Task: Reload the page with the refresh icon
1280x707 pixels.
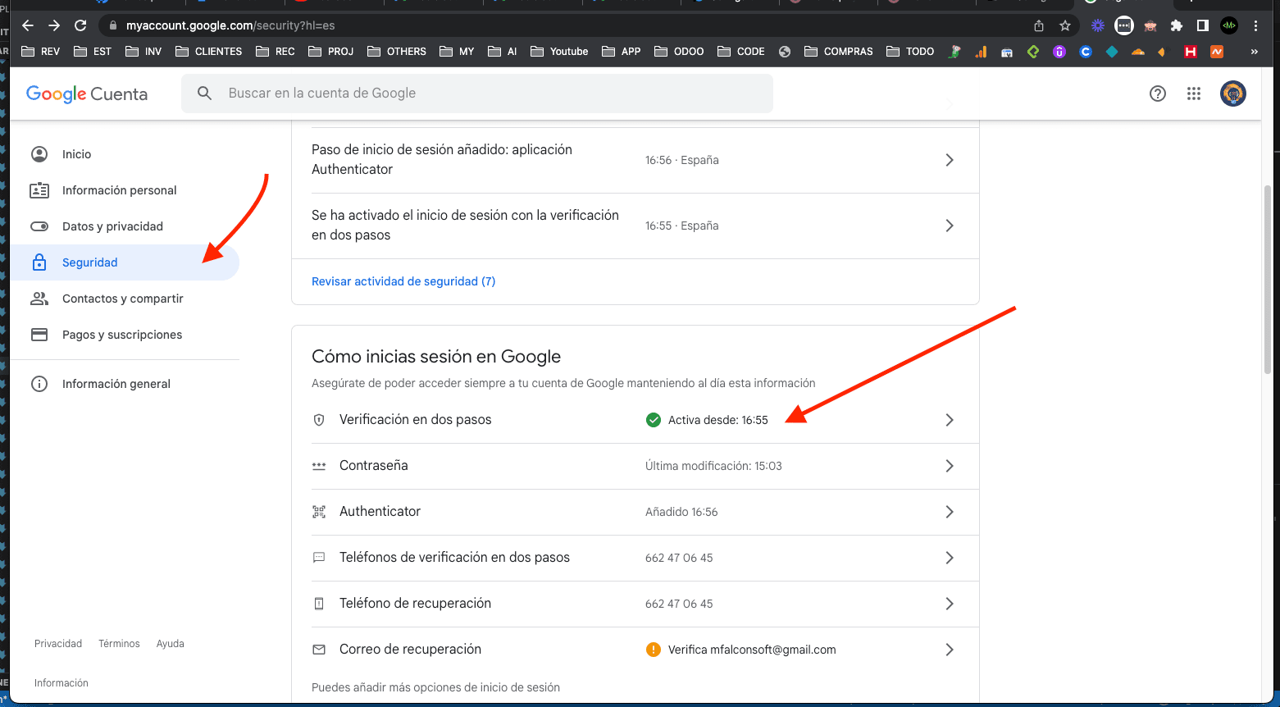Action: [80, 25]
